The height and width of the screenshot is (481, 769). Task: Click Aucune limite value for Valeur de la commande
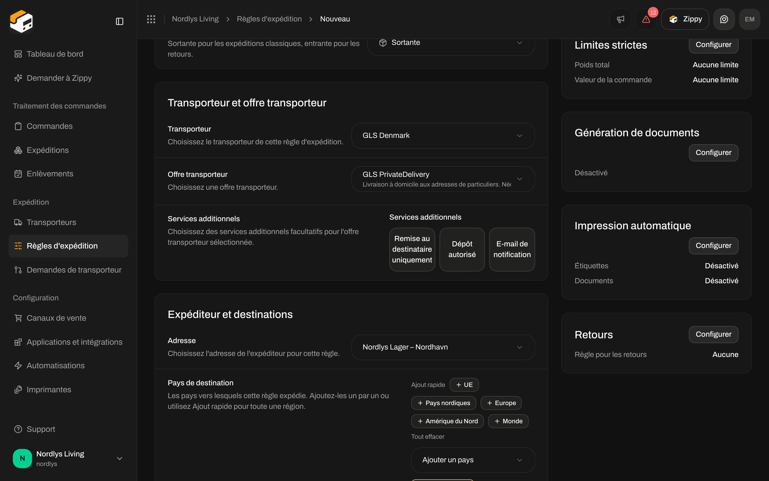(715, 80)
